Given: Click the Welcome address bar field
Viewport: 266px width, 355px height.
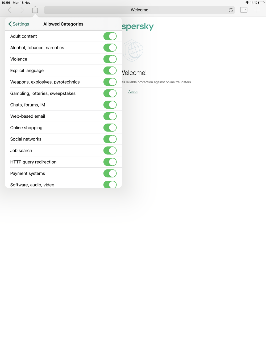Looking at the screenshot, I should [x=139, y=10].
